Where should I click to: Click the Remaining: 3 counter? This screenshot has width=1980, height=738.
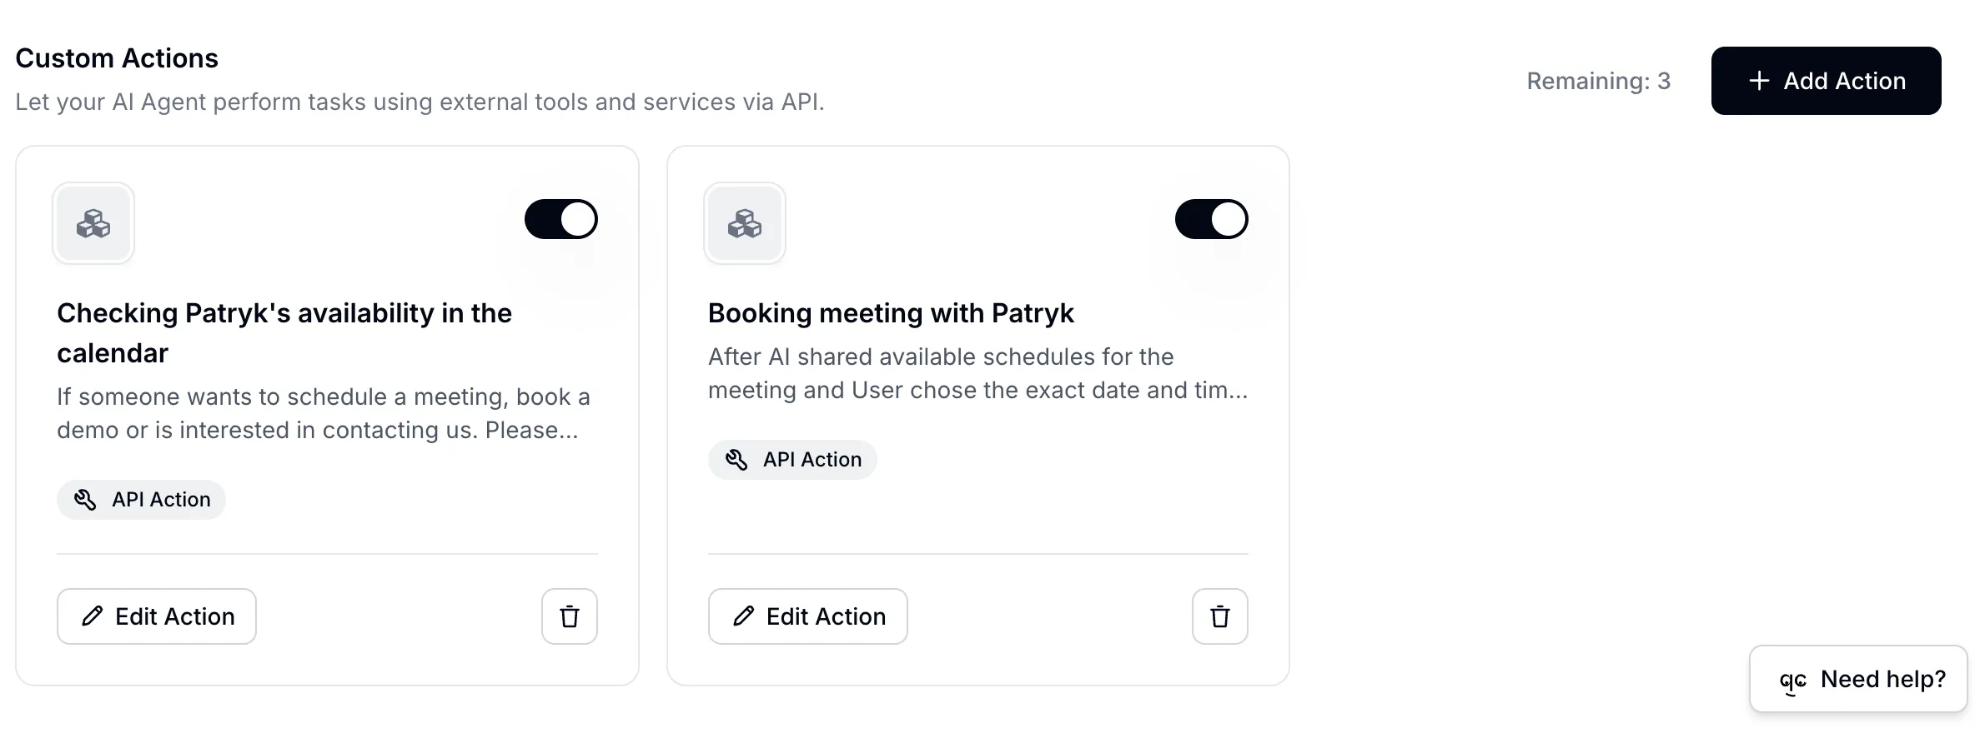pyautogui.click(x=1598, y=81)
